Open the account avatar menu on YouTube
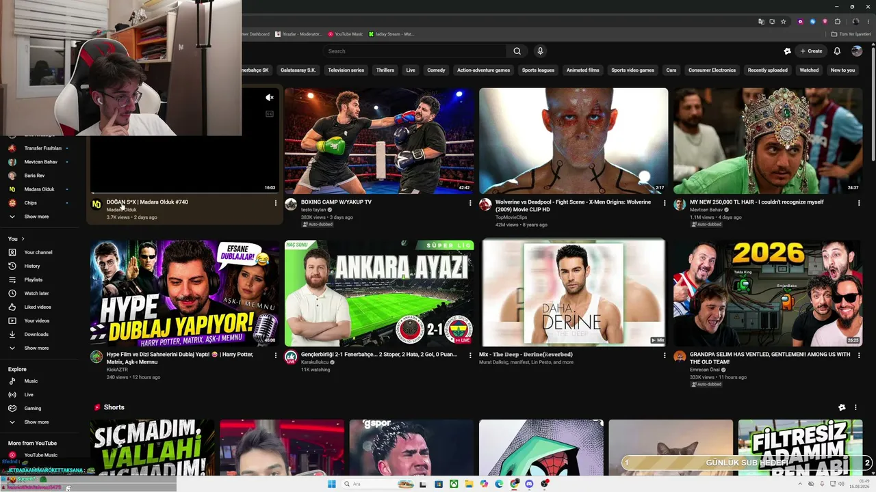This screenshot has height=492, width=876. (x=857, y=51)
